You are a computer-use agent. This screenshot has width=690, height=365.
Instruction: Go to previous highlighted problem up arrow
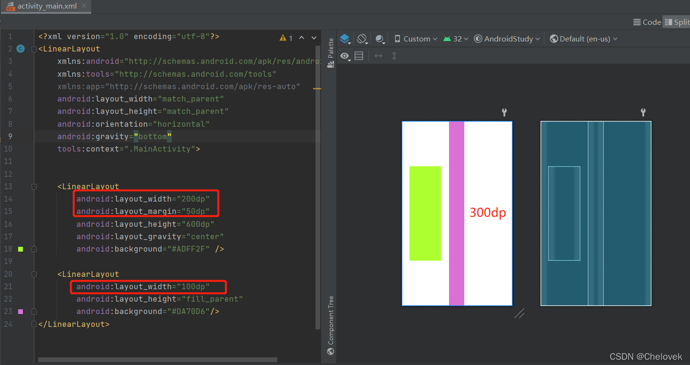(302, 38)
